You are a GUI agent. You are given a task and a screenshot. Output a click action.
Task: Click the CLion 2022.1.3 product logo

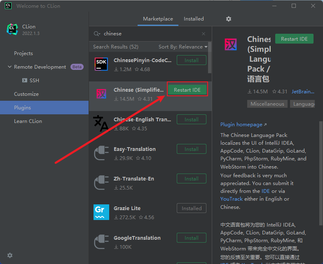(x=12, y=29)
